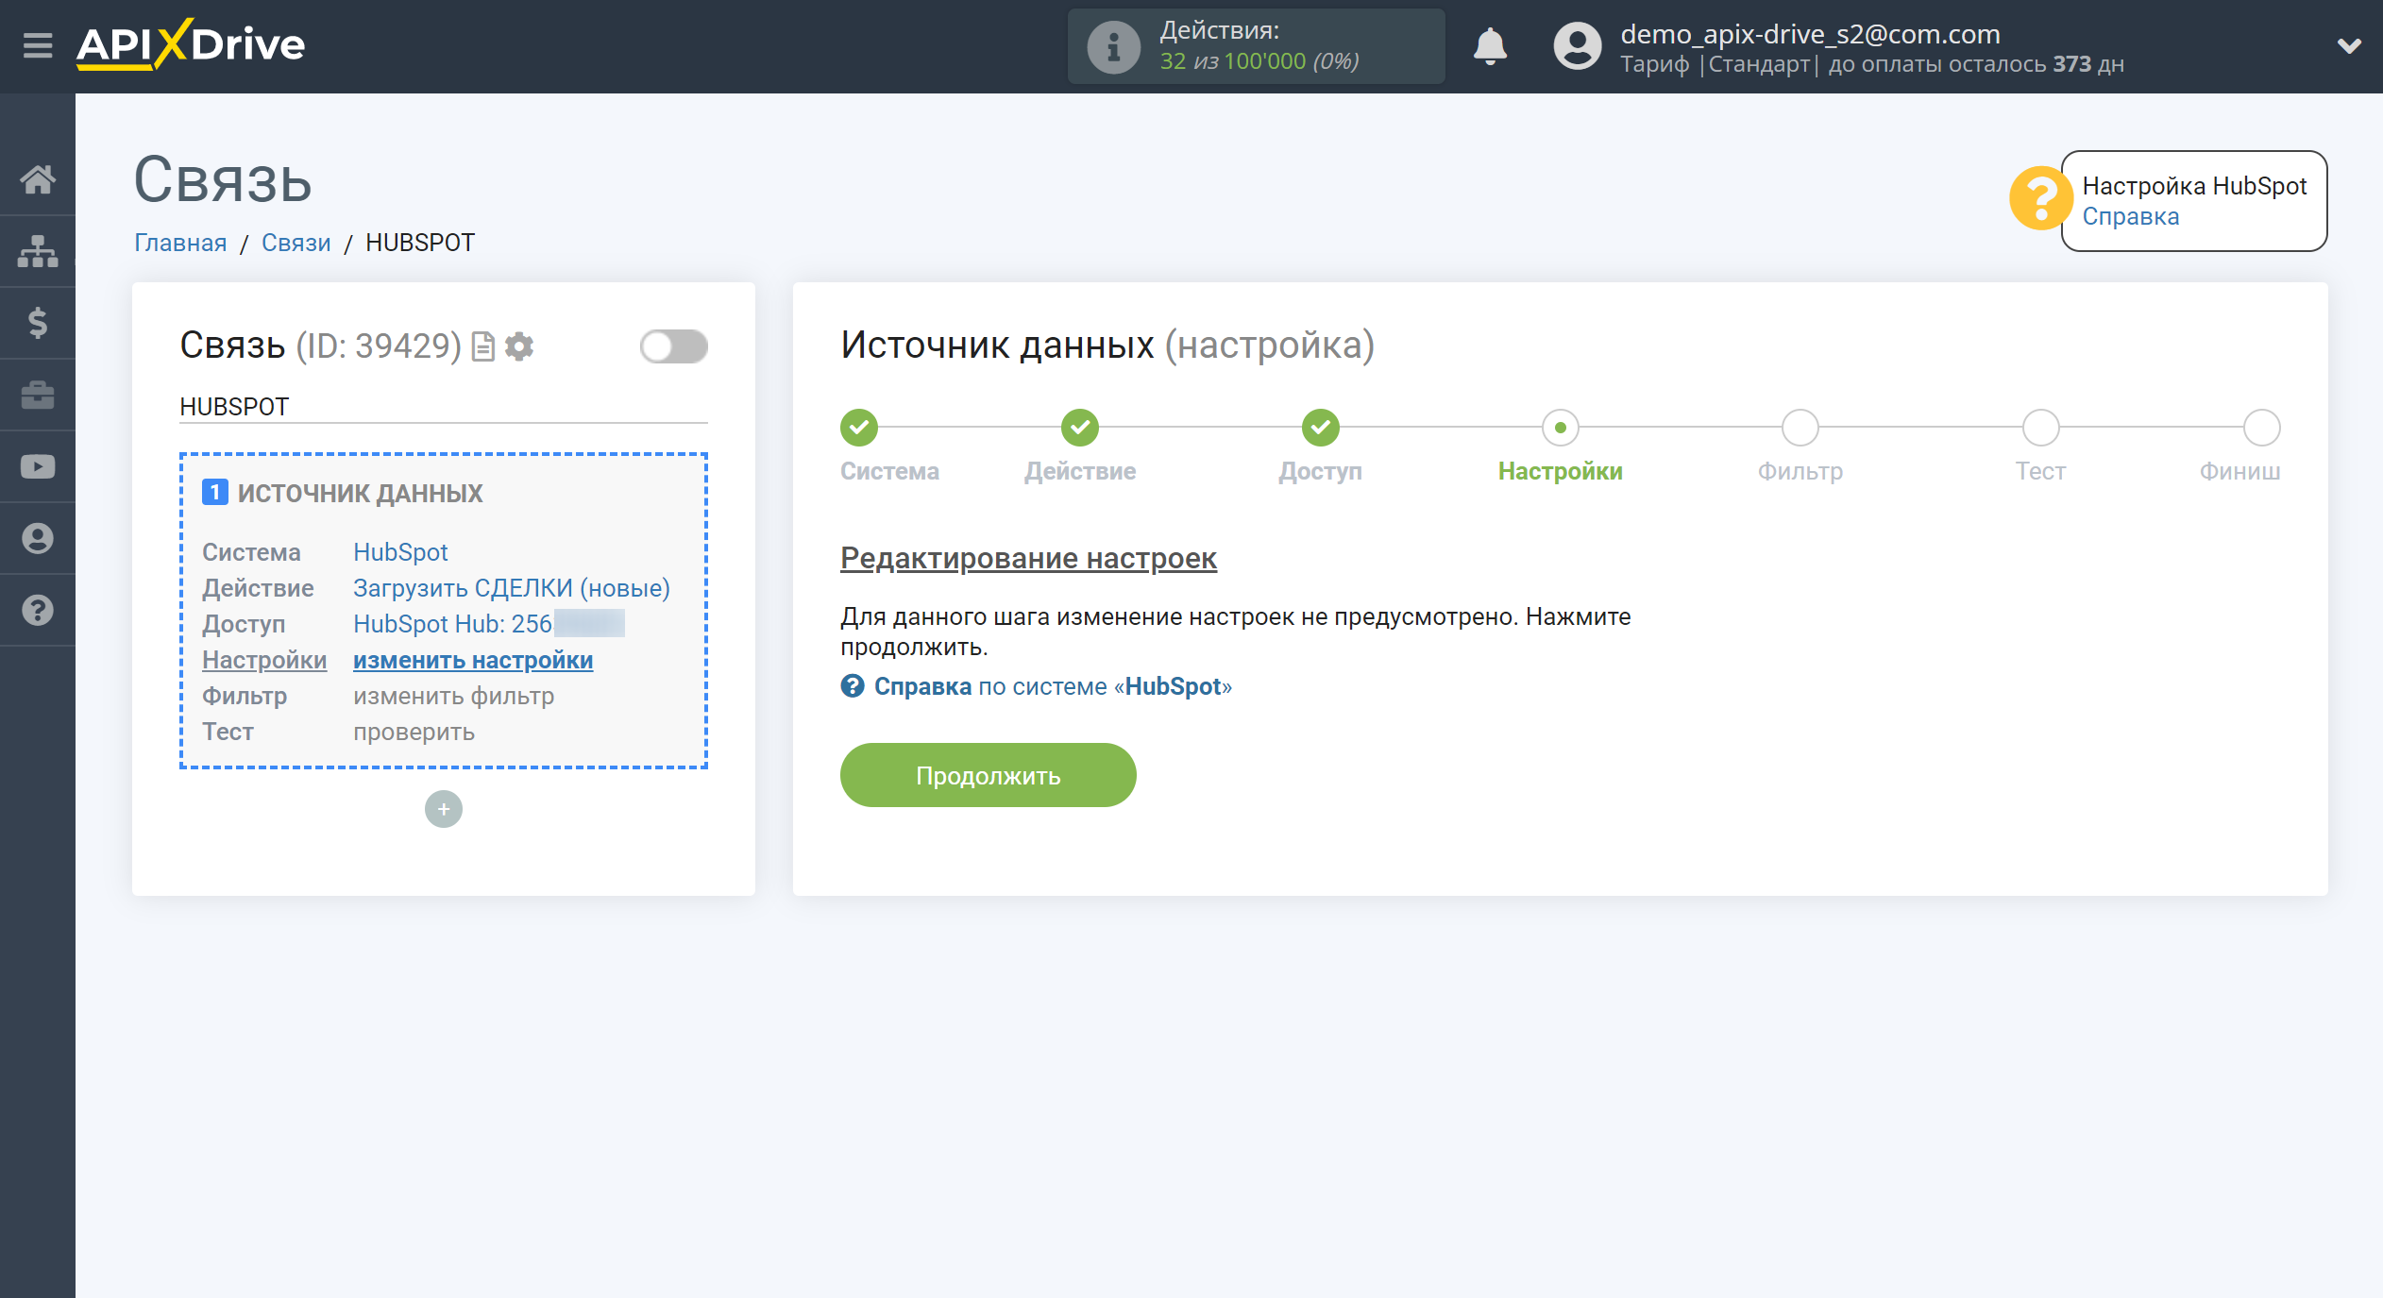Open Справка по системе HubSpot link
Screen dimensions: 2383x1298
click(x=1037, y=686)
